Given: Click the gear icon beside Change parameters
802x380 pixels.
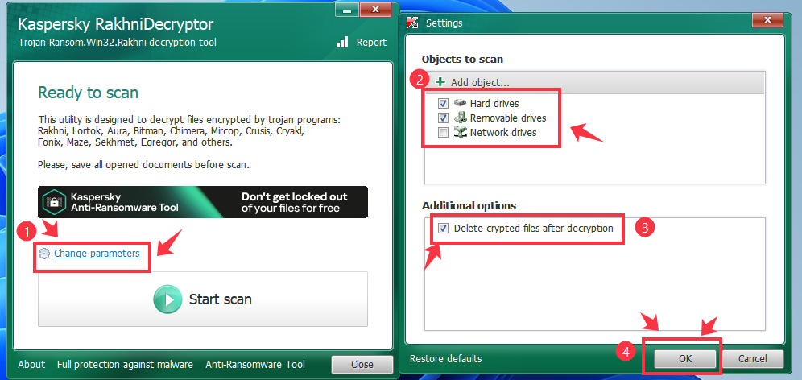Looking at the screenshot, I should 44,254.
